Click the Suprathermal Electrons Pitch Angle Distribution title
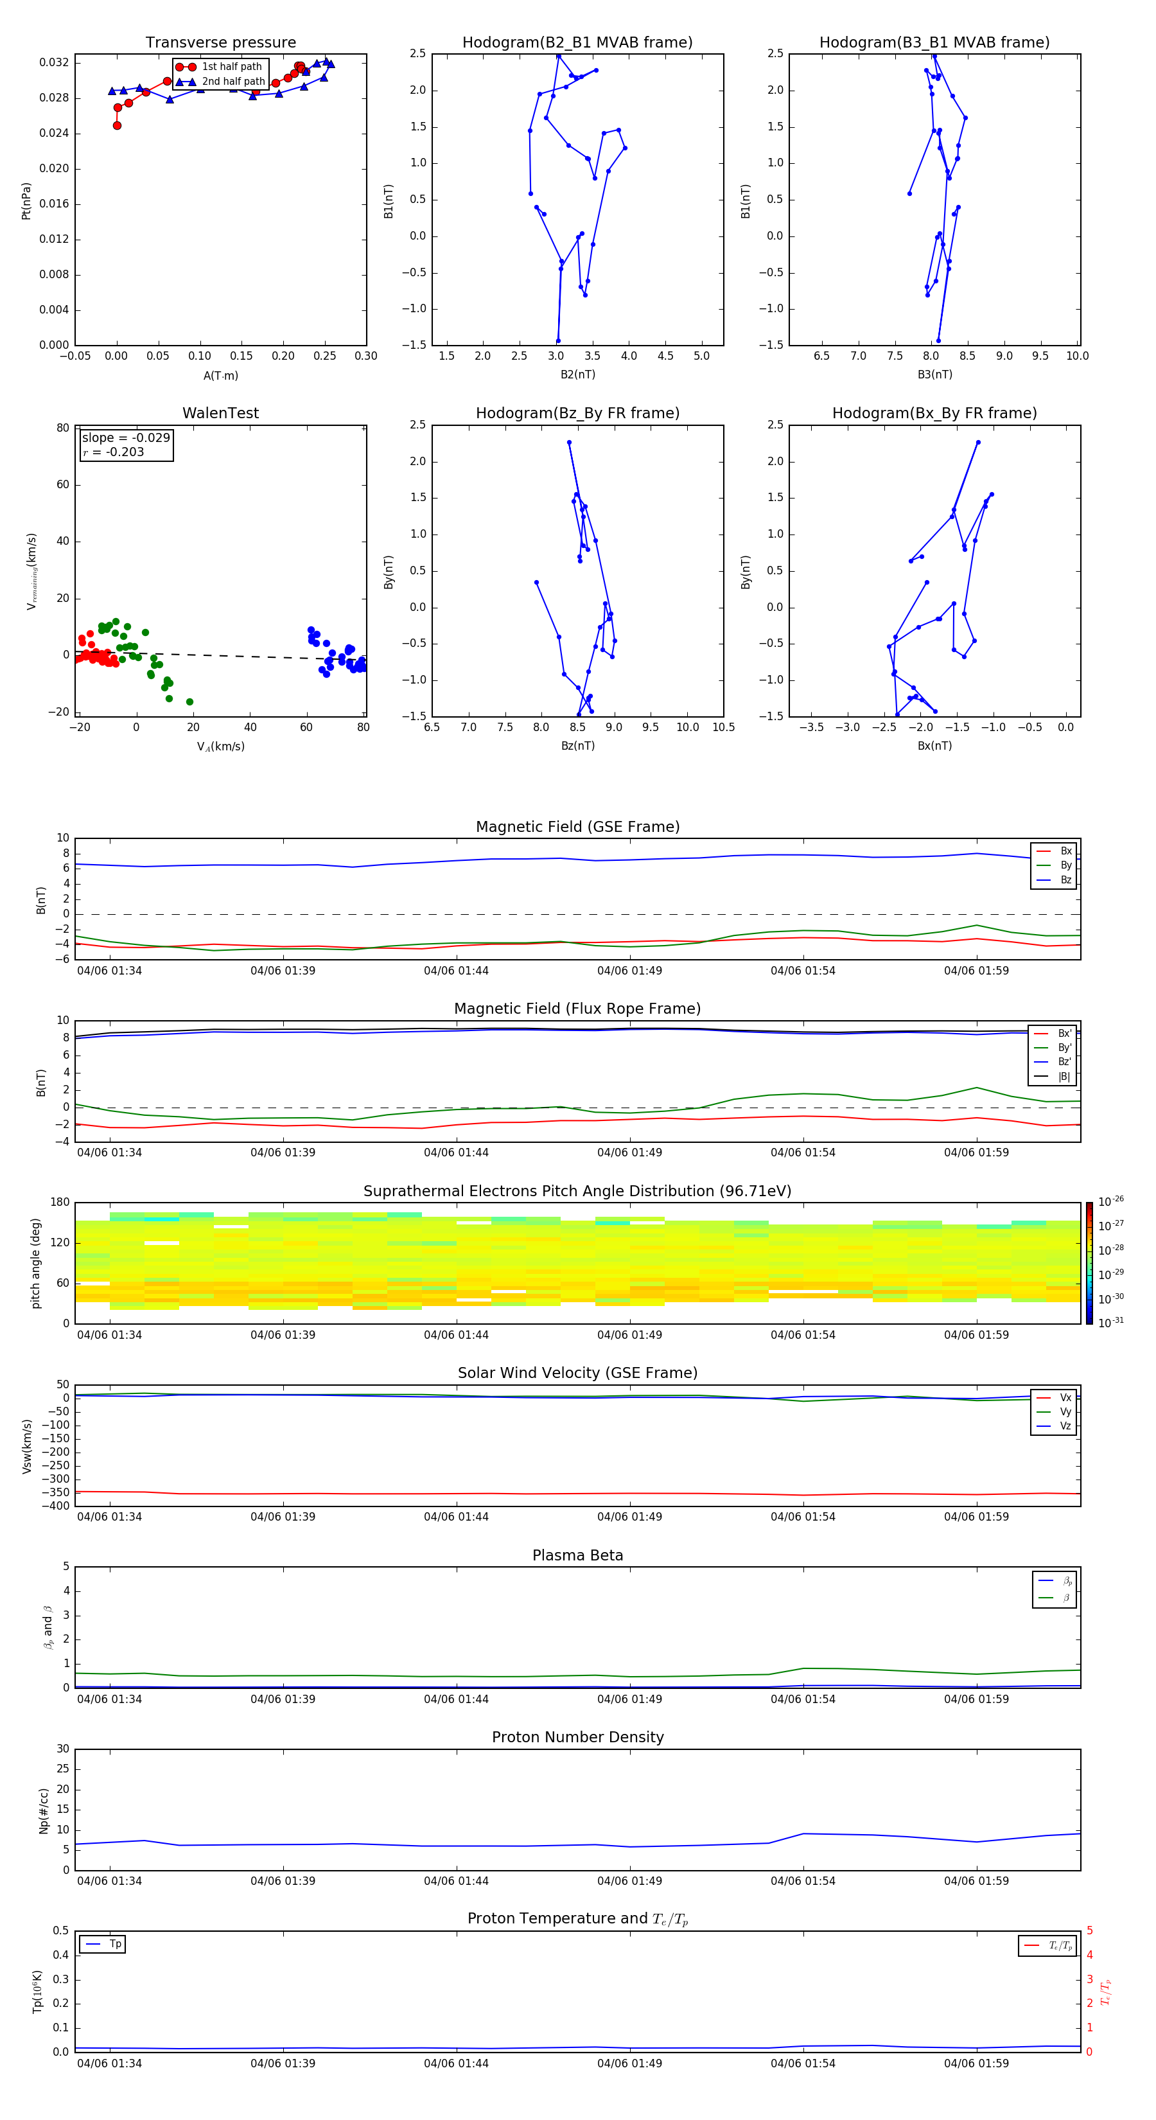The width and height of the screenshot is (1156, 2120). 577,1192
